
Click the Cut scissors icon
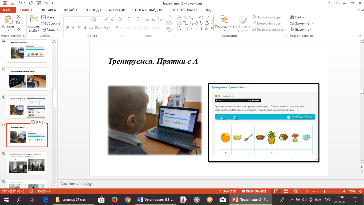(x=18, y=17)
